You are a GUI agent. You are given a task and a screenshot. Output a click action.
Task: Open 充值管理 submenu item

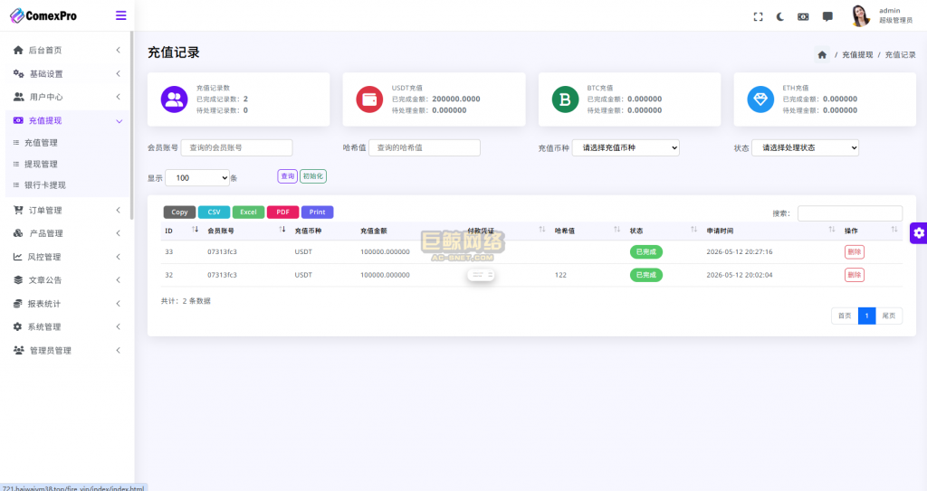(41, 142)
